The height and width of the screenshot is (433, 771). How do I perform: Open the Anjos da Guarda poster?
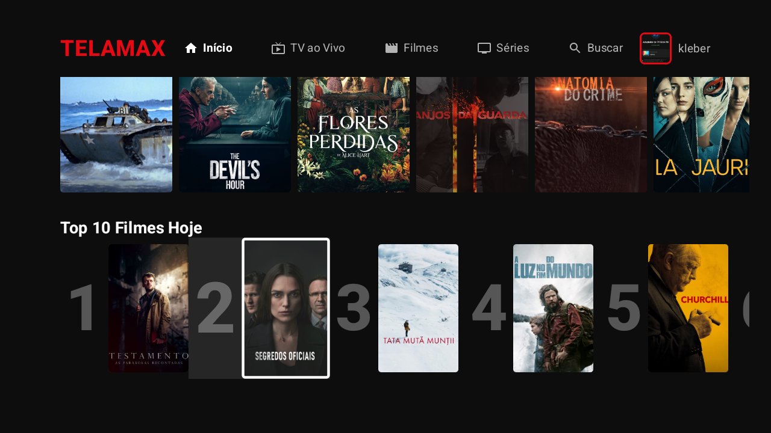(472, 135)
